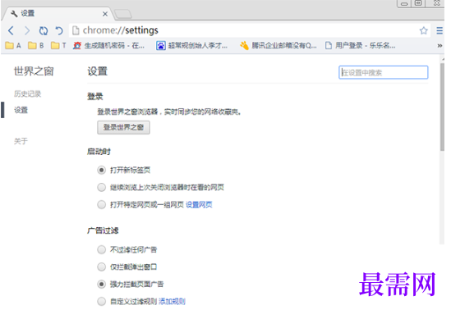Bookmark the page with the star icon
Screen dimensions: 451x310
pos(423,30)
